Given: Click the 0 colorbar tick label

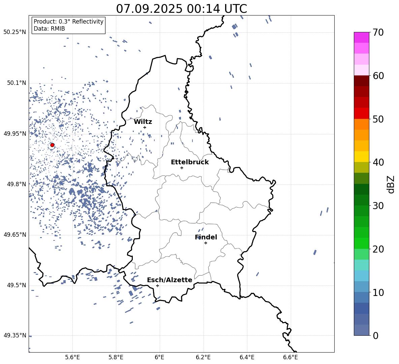Looking at the screenshot, I should tap(375, 335).
